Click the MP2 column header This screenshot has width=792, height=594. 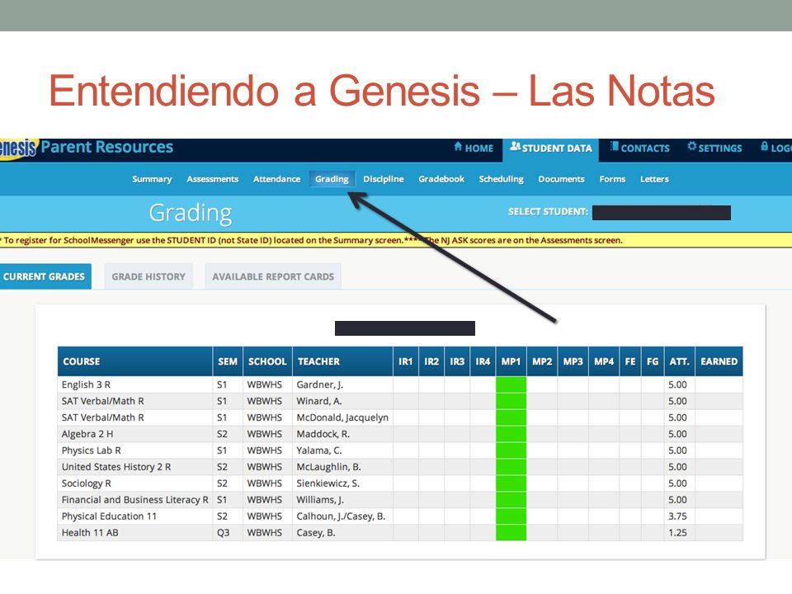pyautogui.click(x=542, y=361)
